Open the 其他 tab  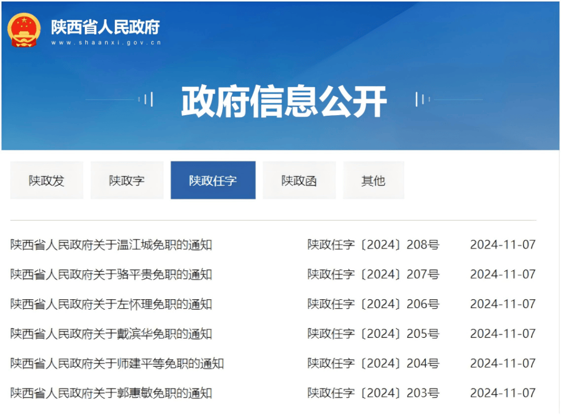point(372,180)
